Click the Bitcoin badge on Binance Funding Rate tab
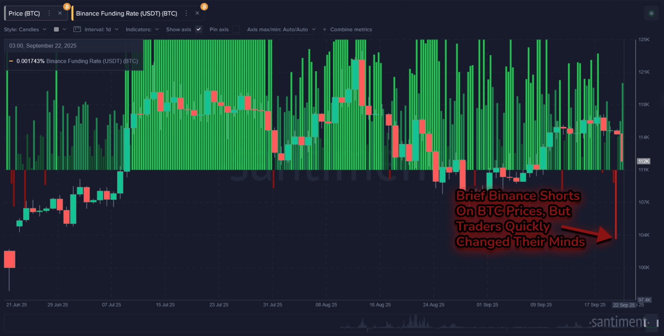 pyautogui.click(x=204, y=6)
